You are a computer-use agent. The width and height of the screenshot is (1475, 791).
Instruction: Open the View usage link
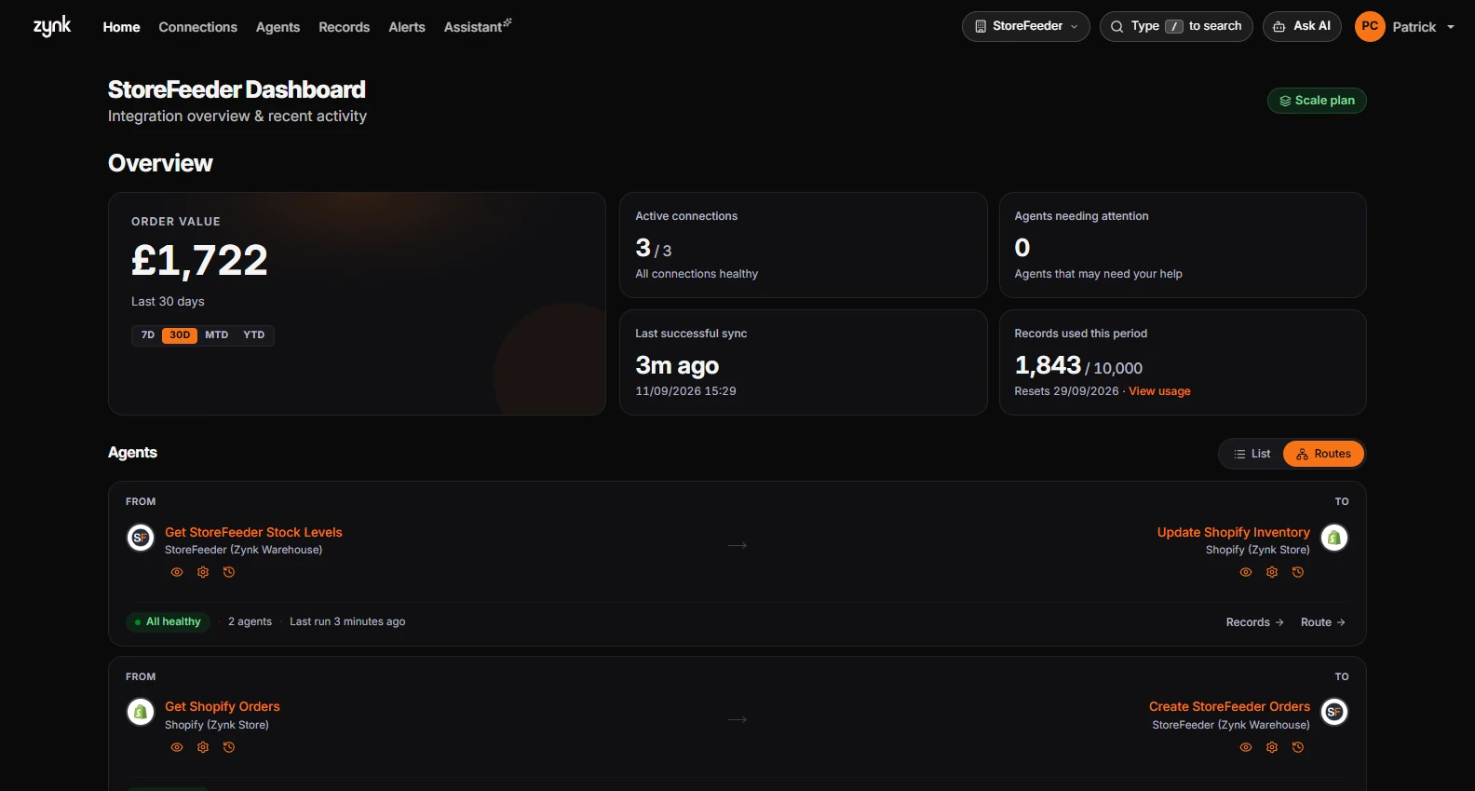1159,391
